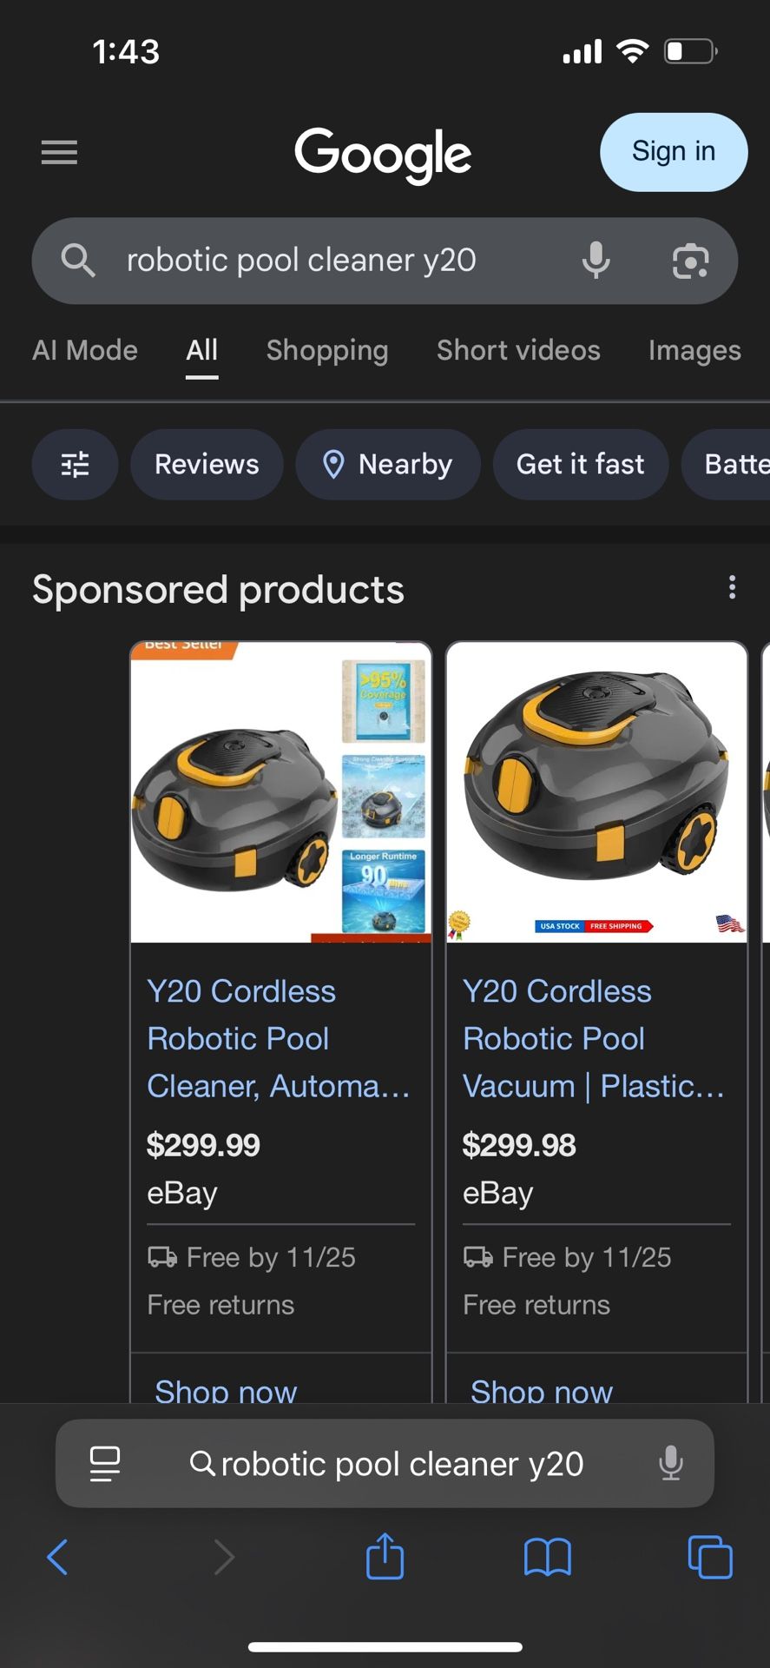Tap the Safari share icon

[385, 1556]
